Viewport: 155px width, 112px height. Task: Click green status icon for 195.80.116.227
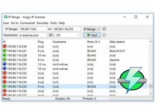(5, 51)
